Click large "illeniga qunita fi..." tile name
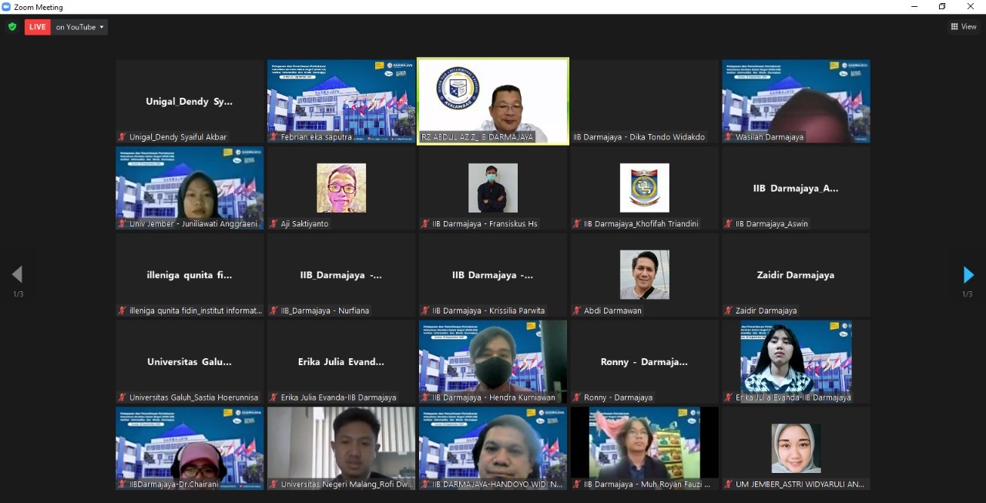 [189, 275]
